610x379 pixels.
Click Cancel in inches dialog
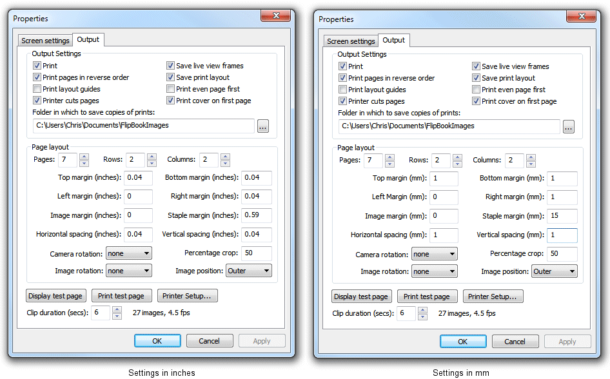(210, 341)
